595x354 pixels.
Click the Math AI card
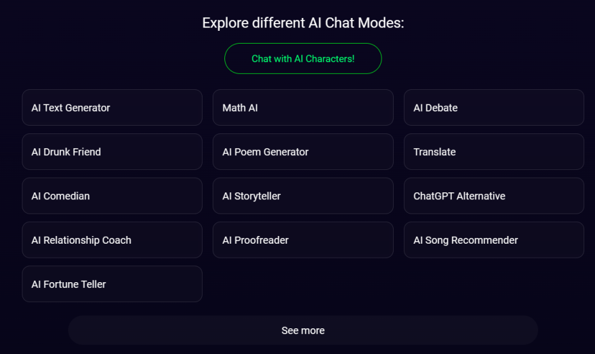tap(303, 108)
